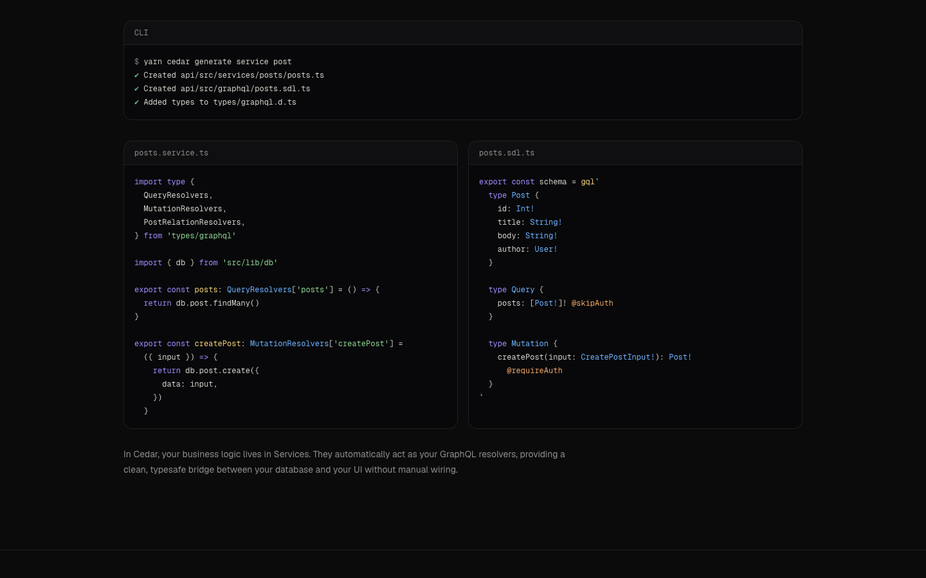This screenshot has height=578, width=926.
Task: Click the "export const createPost: MutationResolvers['createPost']" line
Action: [269, 344]
